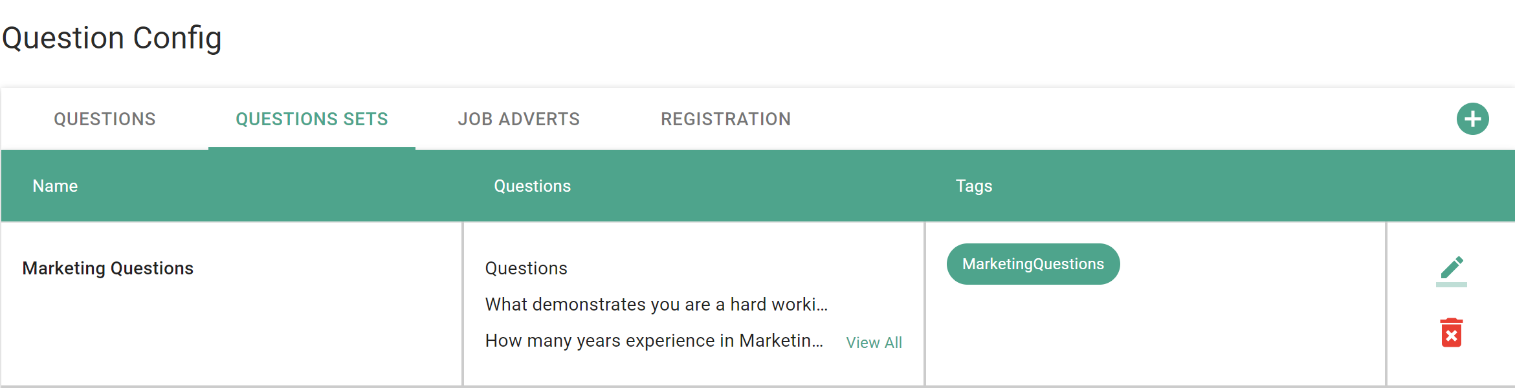Image resolution: width=1515 pixels, height=388 pixels.
Task: Click the Tags column header
Action: click(x=974, y=186)
